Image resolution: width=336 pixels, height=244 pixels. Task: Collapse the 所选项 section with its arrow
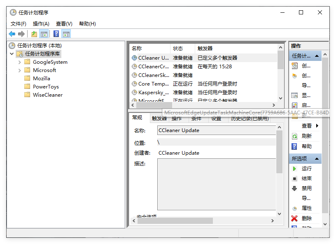pyautogui.click(x=317, y=158)
